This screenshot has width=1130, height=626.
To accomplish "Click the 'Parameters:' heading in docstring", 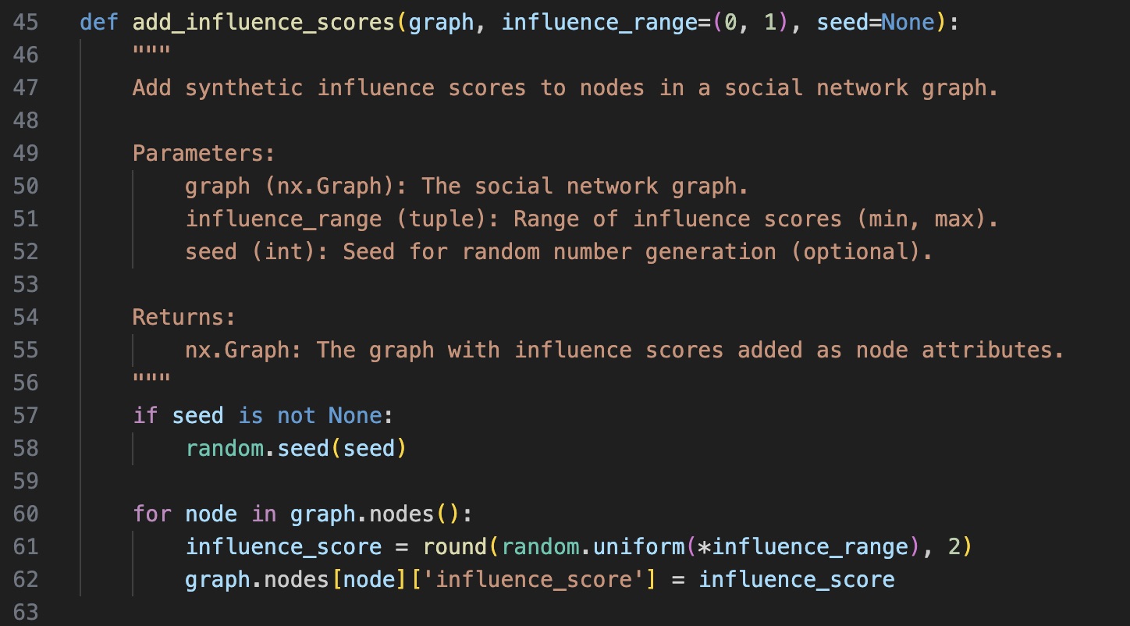I will click(204, 153).
